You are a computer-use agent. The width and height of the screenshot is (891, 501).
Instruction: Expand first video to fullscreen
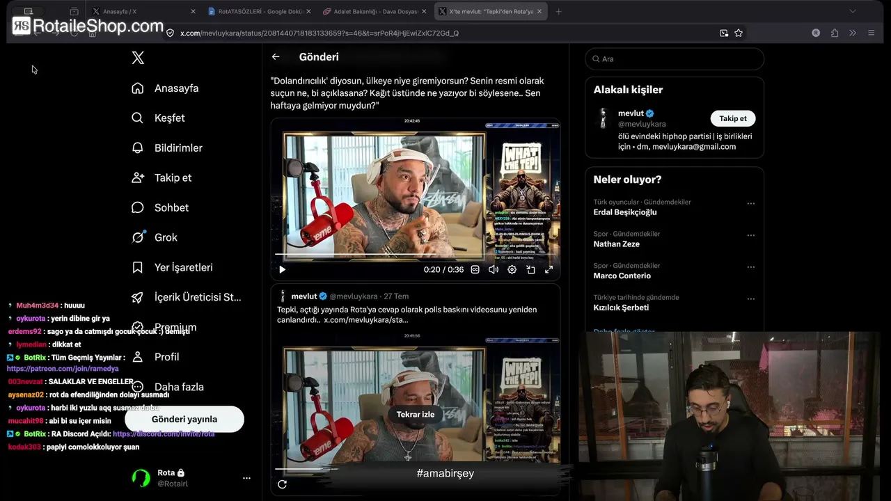point(549,269)
